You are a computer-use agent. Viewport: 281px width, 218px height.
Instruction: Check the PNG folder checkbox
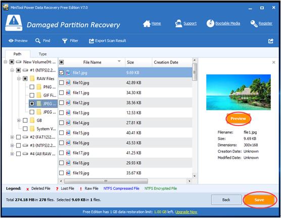point(32,87)
